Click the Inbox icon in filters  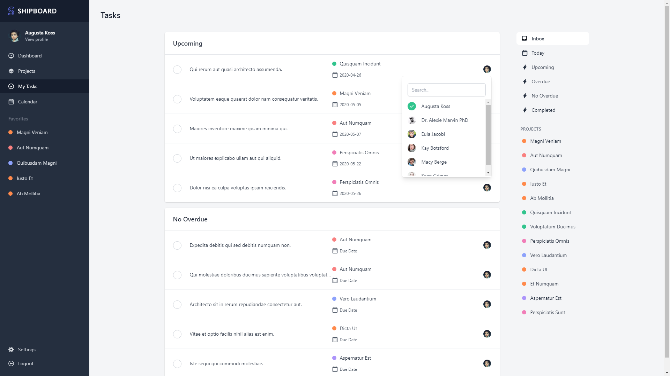(524, 39)
